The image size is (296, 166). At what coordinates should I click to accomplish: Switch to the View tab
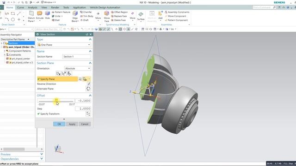tap(44, 7)
